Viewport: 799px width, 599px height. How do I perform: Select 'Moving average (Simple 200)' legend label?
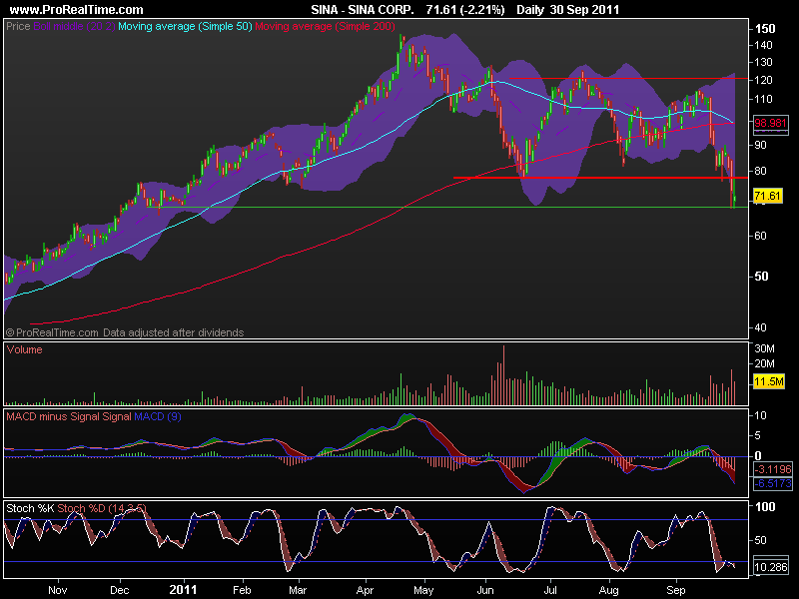point(325,26)
